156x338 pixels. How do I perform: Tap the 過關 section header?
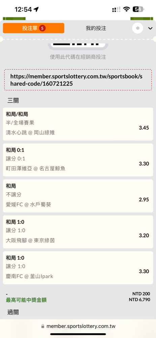pyautogui.click(x=13, y=312)
